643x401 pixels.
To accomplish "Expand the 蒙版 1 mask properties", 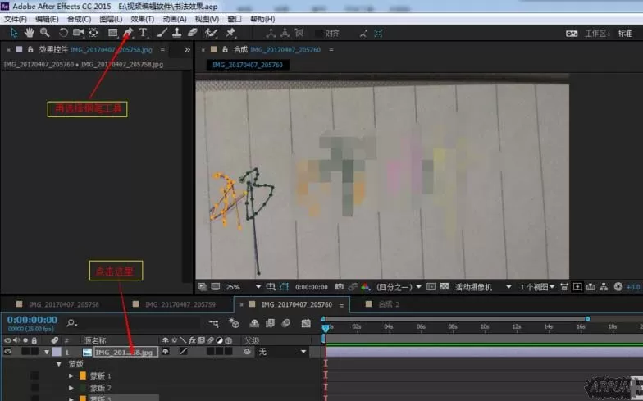I will [71, 376].
